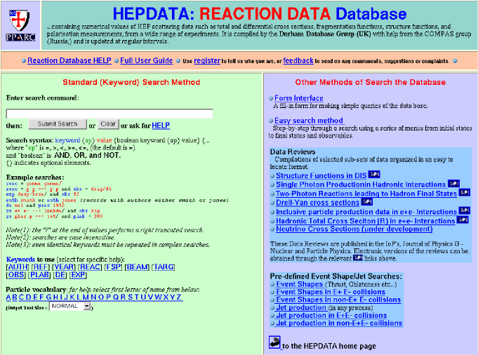Open Jet production in E+E- collisions
This screenshot has width=478, height=355.
click(x=331, y=315)
